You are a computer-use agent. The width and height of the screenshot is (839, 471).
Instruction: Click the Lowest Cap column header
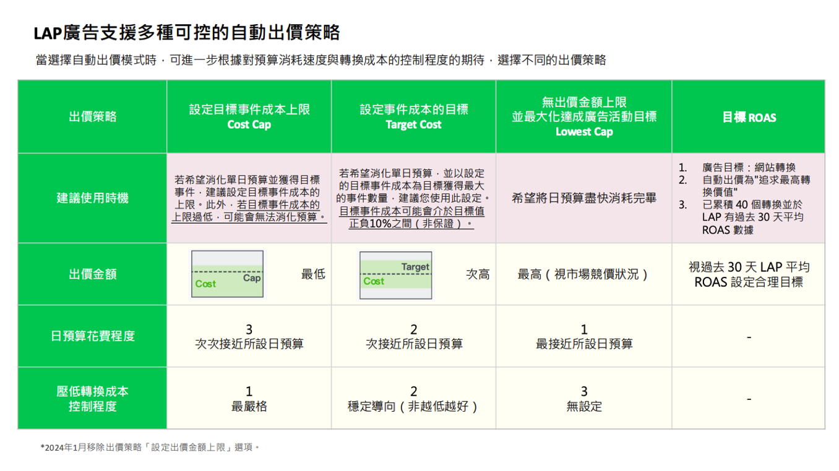tap(583, 117)
